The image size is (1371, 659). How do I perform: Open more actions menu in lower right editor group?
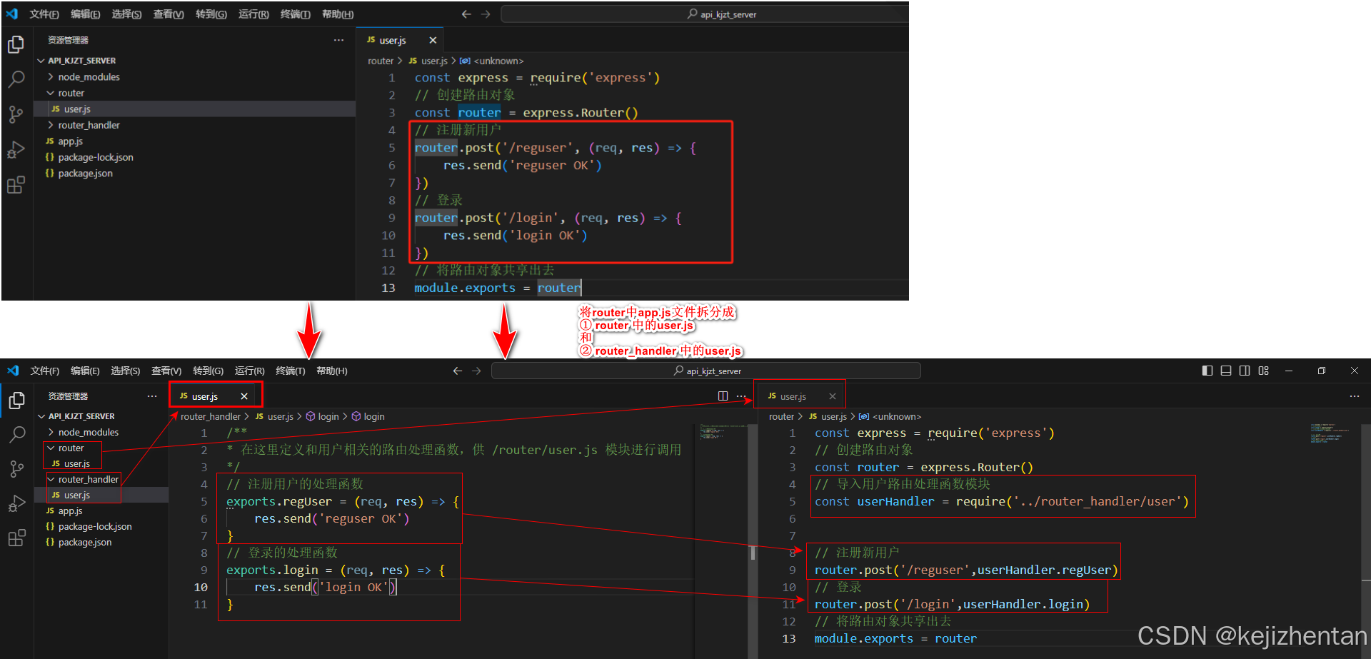click(x=1355, y=396)
